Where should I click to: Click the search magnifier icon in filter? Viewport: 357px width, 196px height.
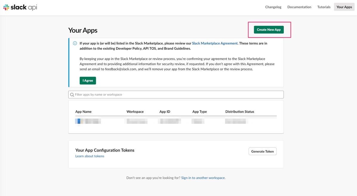click(72, 95)
